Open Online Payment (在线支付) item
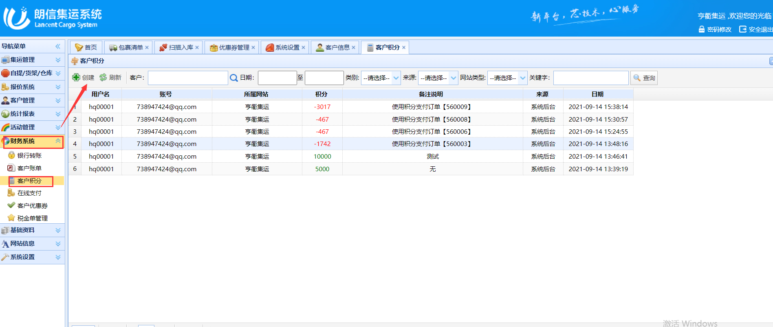The image size is (773, 327). [x=29, y=193]
